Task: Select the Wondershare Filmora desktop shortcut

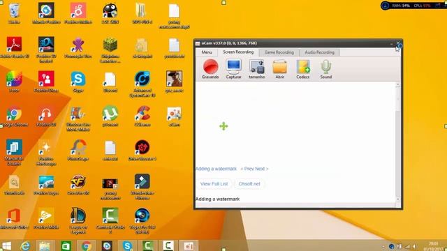Action: tap(142, 187)
